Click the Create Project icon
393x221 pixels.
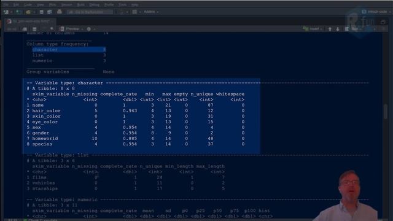18,12
